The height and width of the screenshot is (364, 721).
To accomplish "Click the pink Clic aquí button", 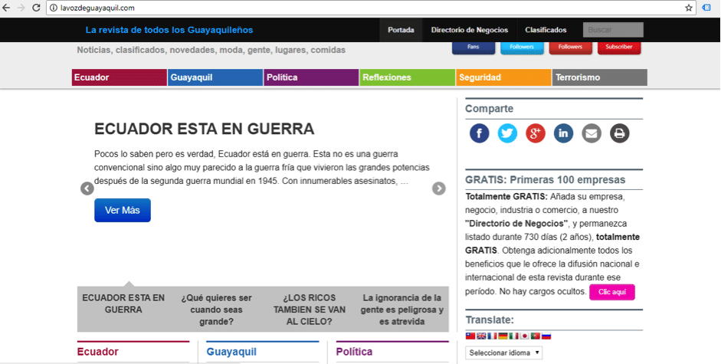I will point(611,292).
